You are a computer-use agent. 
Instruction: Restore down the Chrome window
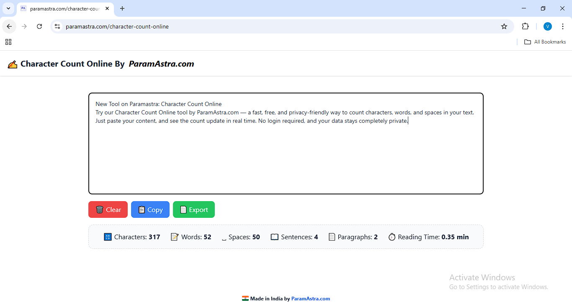coord(543,8)
